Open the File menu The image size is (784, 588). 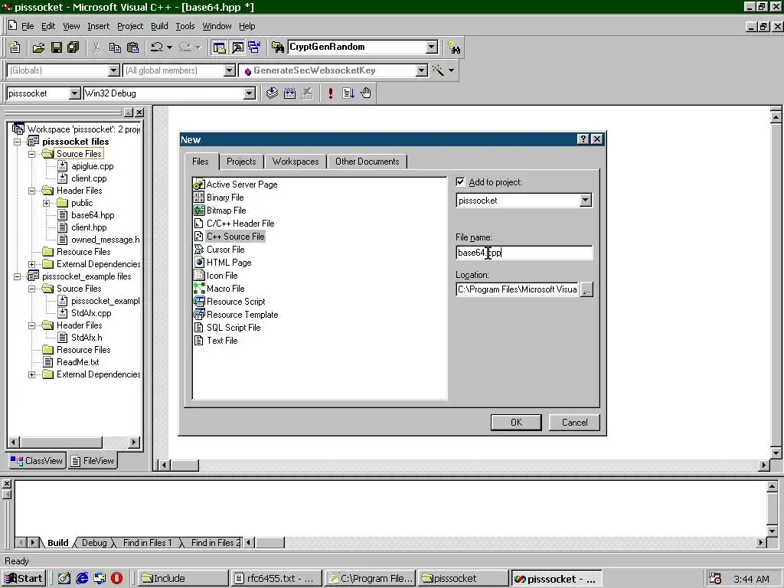tap(28, 26)
